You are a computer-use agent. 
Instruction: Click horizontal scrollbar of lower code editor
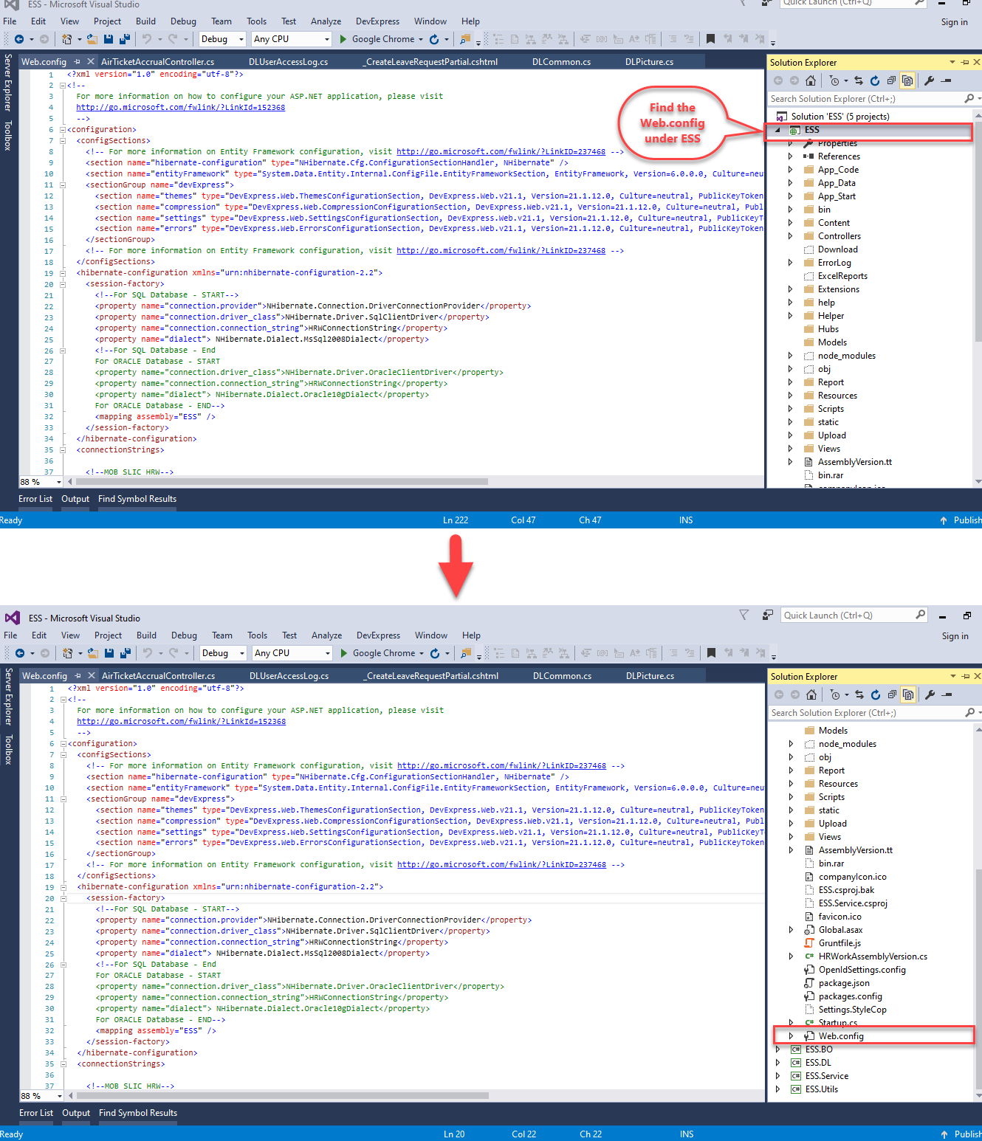[281, 1096]
